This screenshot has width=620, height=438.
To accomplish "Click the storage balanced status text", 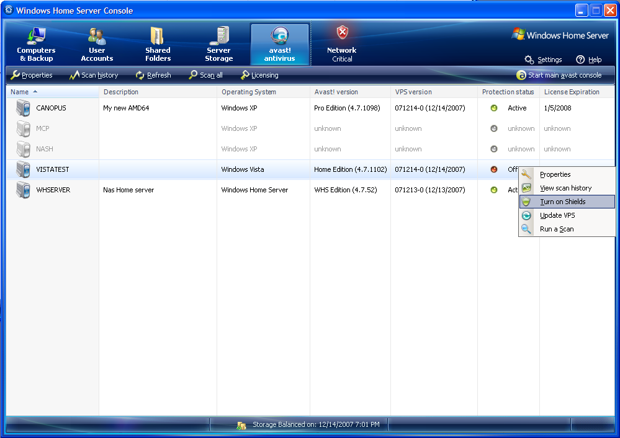I will 316,424.
